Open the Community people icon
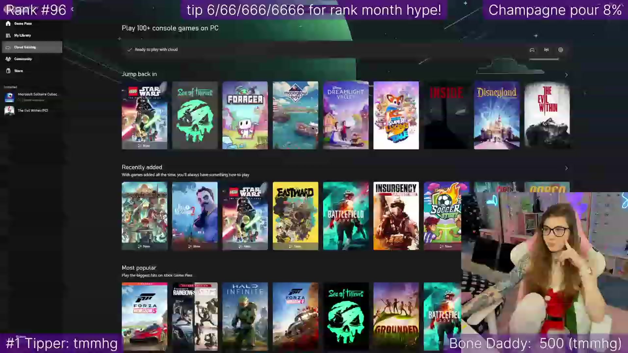Viewport: 628px width, 353px height. (8, 59)
